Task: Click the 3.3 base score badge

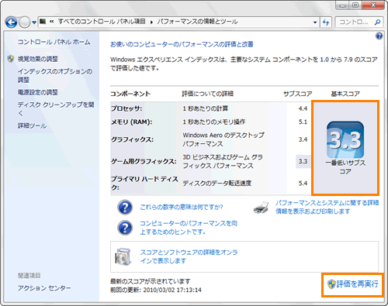Action: [345, 139]
